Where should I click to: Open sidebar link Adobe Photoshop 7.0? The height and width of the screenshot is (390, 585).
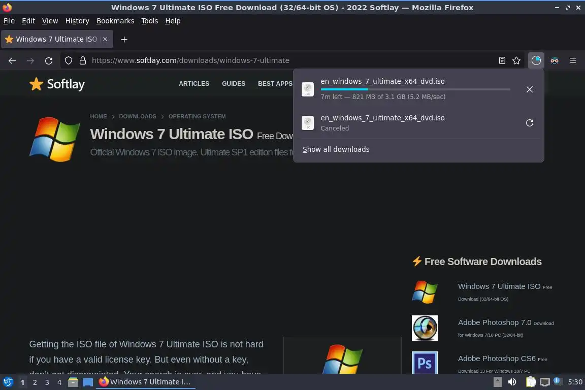[x=494, y=322]
